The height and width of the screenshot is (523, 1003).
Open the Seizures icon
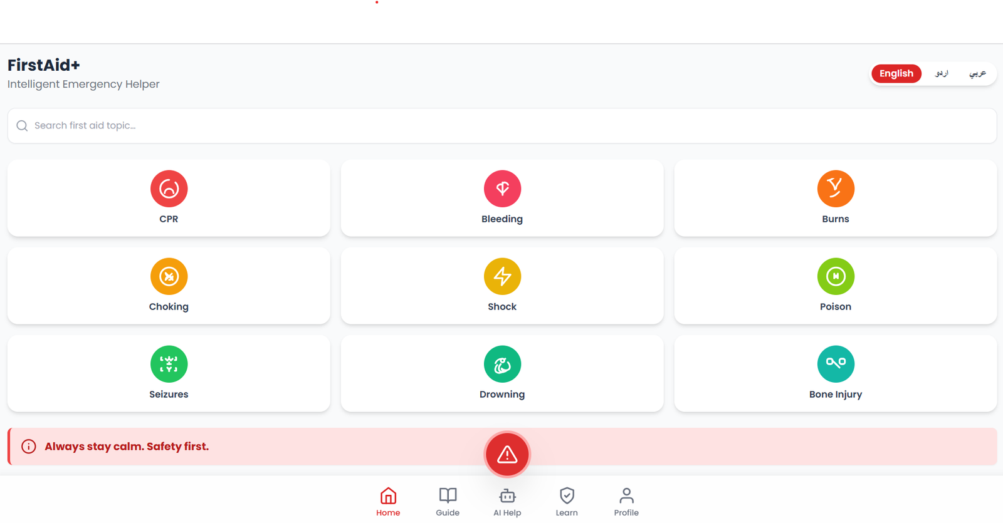(x=169, y=364)
